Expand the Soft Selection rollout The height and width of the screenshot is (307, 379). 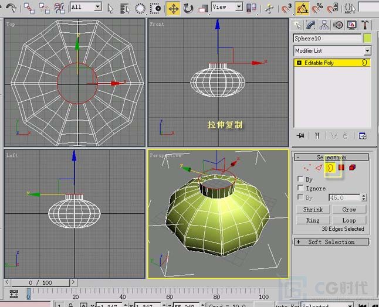[331, 242]
